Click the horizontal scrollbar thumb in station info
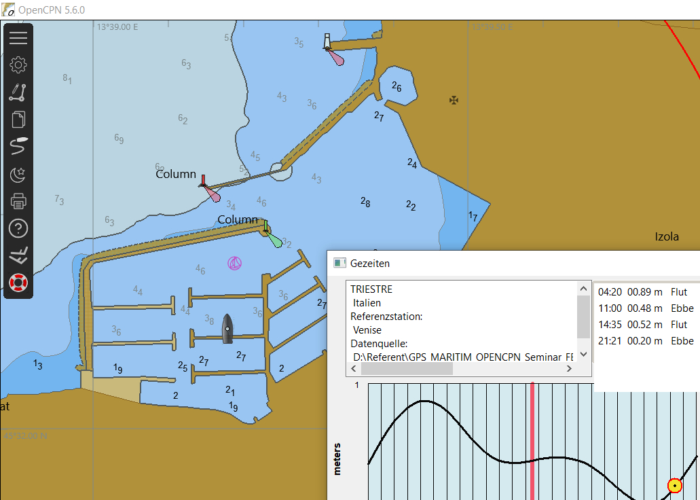The width and height of the screenshot is (700, 500). coord(407,369)
